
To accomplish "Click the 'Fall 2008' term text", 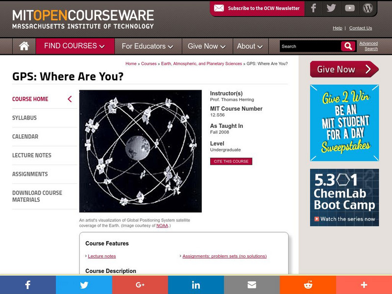I will [220, 132].
